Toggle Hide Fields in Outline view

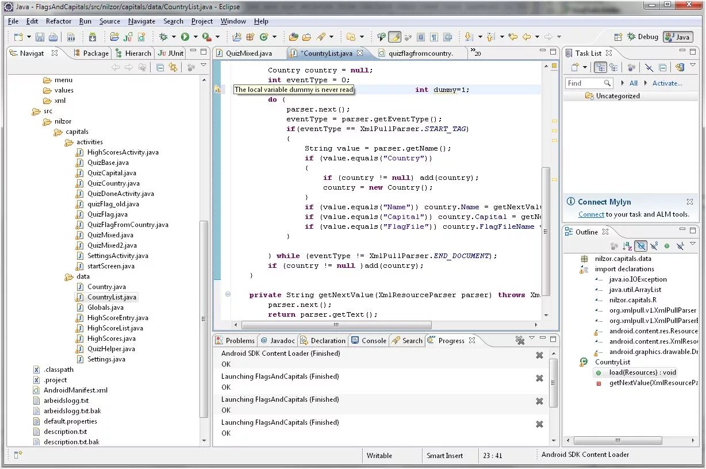coord(640,246)
